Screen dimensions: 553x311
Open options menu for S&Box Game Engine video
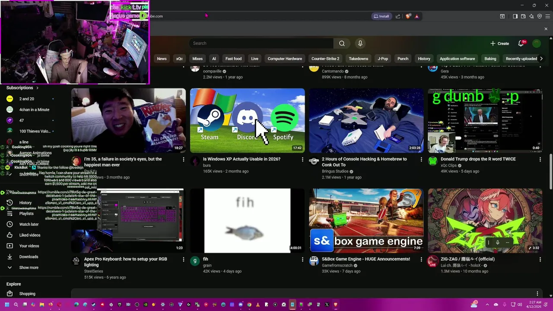click(421, 259)
